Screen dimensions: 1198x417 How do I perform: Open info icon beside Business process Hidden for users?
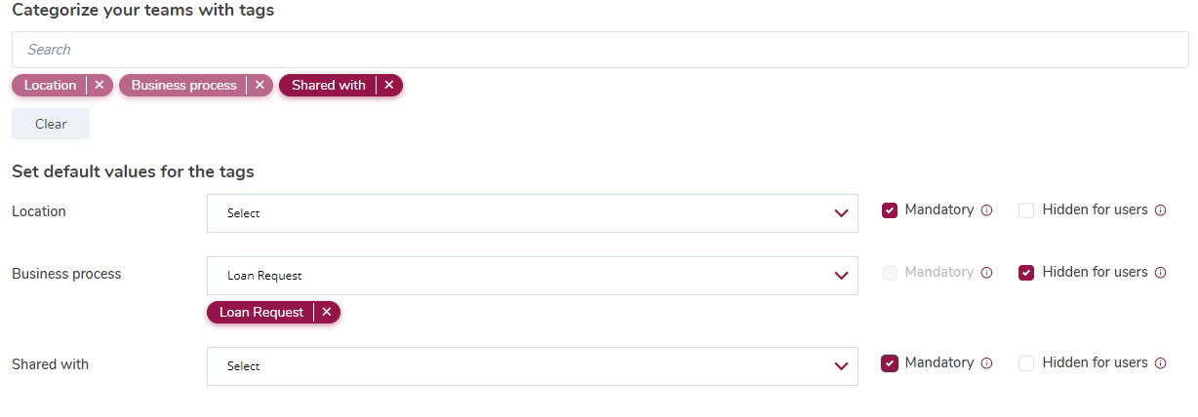pyautogui.click(x=1160, y=273)
